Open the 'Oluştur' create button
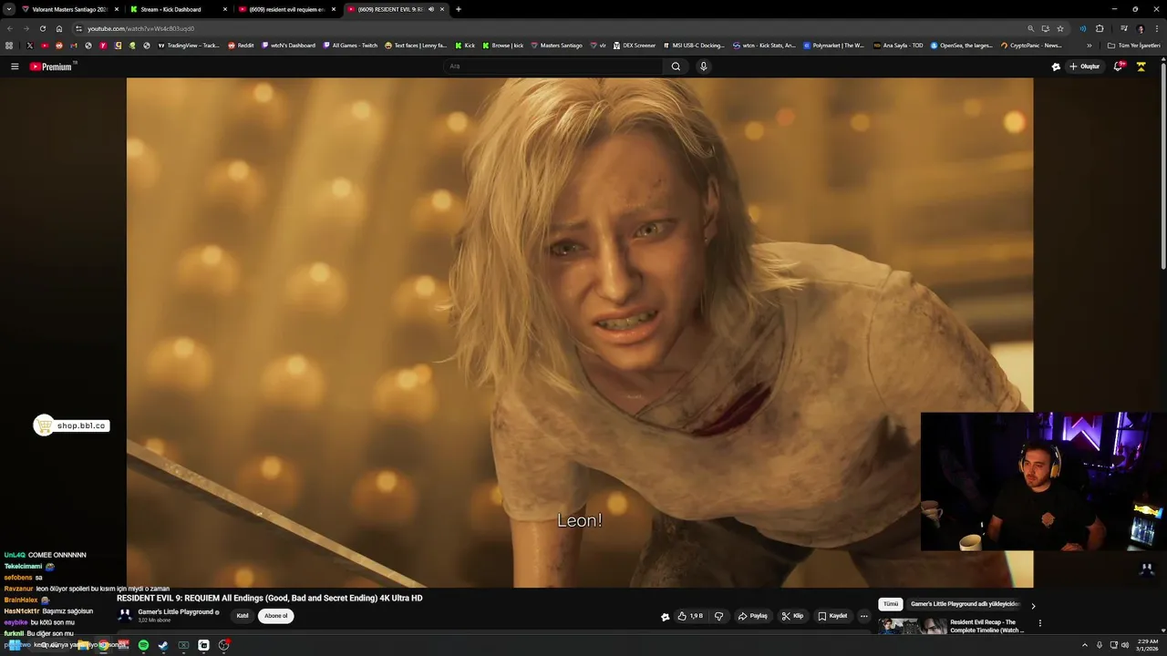The image size is (1167, 656). coord(1085,67)
